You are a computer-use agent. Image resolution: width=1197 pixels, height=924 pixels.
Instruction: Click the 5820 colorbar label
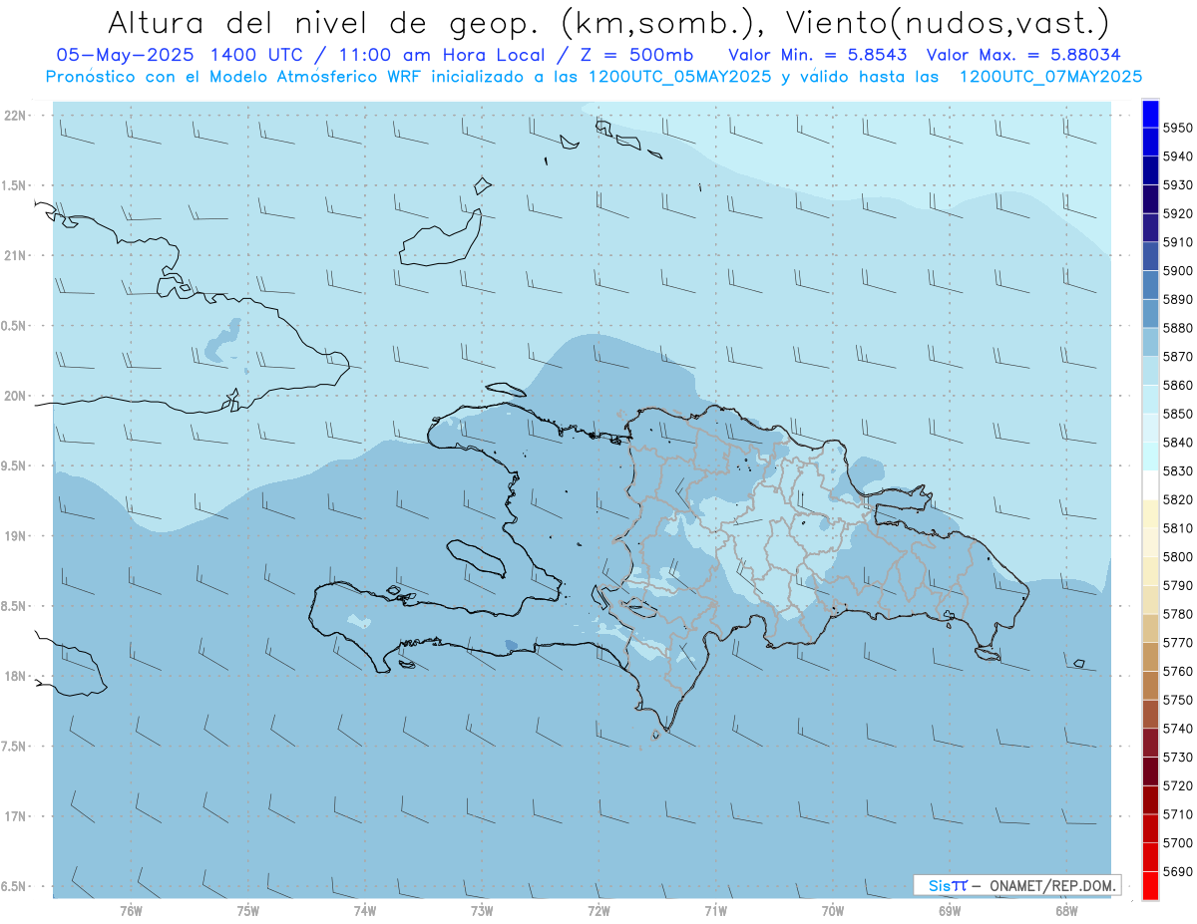click(1178, 499)
